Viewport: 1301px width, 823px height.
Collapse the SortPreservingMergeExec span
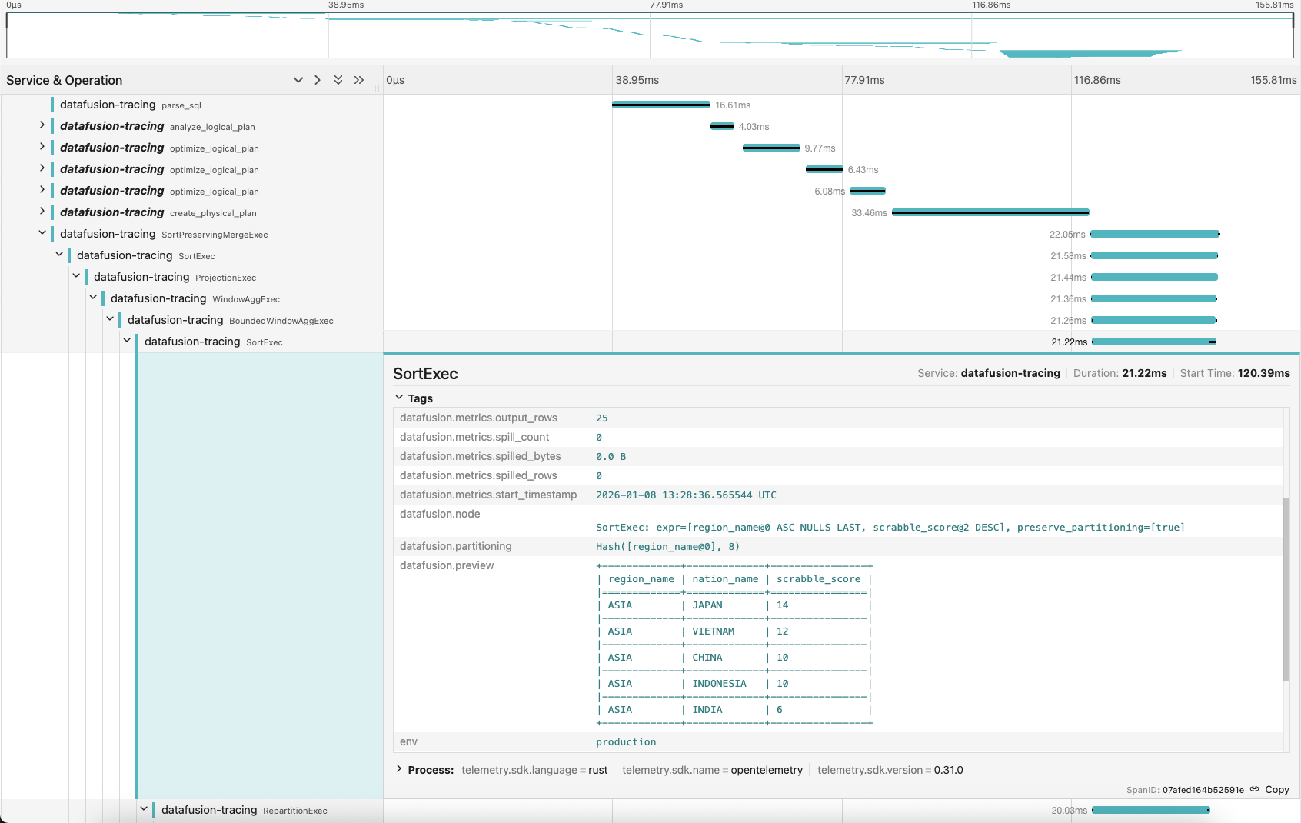[42, 233]
